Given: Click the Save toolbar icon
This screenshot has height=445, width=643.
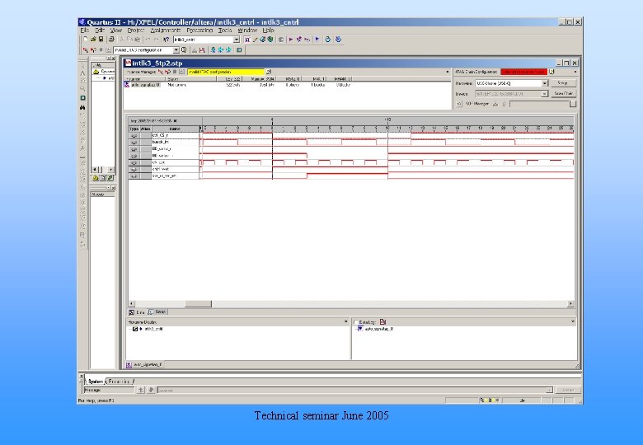Looking at the screenshot, I should 101,40.
